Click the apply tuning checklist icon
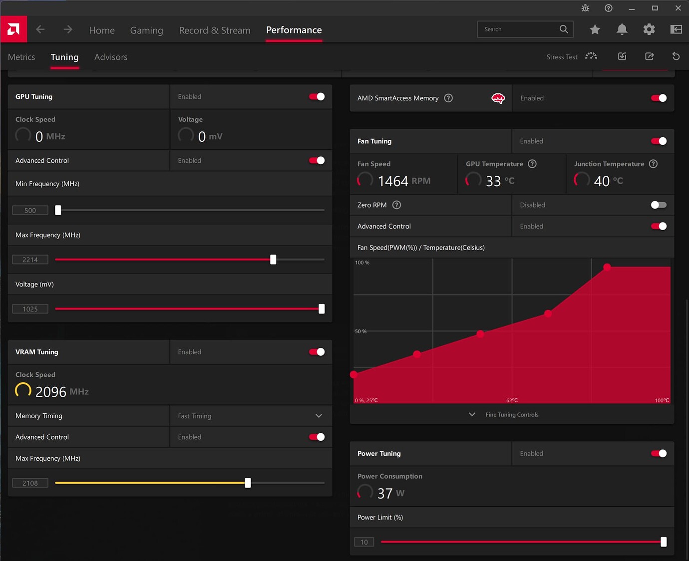This screenshot has width=689, height=561. point(622,56)
